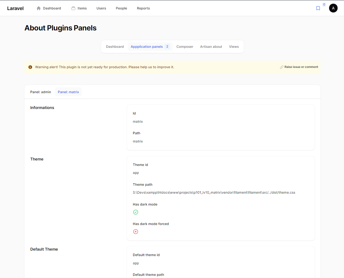This screenshot has height=278, width=344.
Task: Click the About Plugins Panels heading
Action: click(60, 28)
